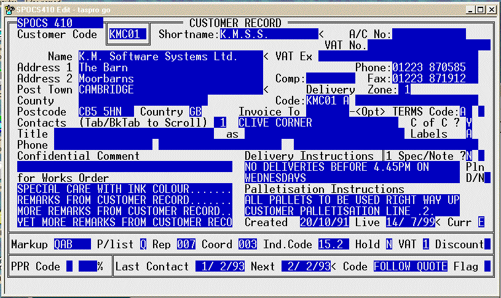Click the Phone field 01223 870585
The height and width of the screenshot is (298, 501).
[x=428, y=68]
